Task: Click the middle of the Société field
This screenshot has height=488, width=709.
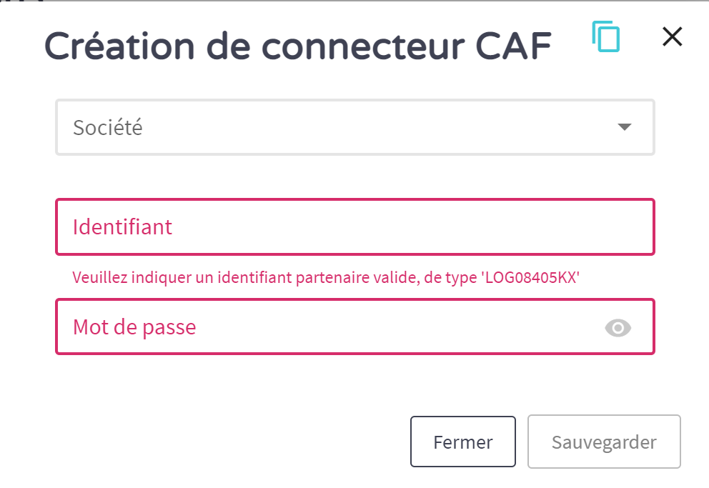Action: [x=354, y=127]
